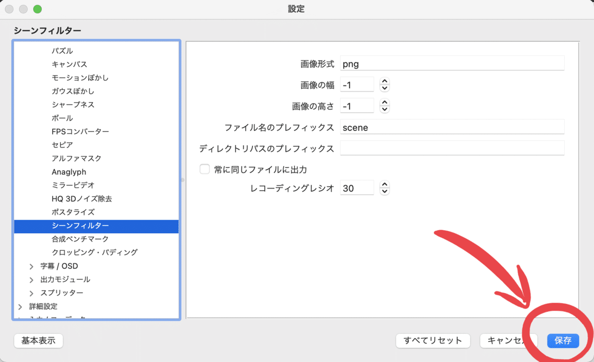Click the すべてリセット button
Image resolution: width=594 pixels, height=362 pixels.
[433, 341]
